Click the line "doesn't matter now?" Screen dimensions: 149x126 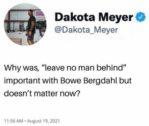[x=42, y=94]
